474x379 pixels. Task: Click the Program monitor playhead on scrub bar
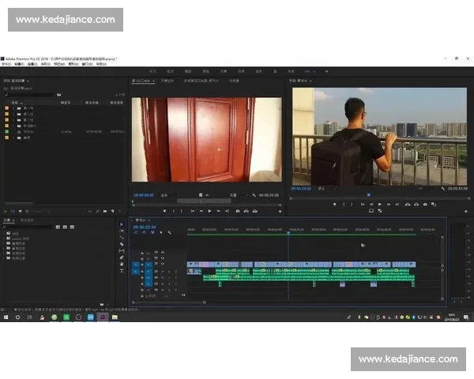(367, 194)
